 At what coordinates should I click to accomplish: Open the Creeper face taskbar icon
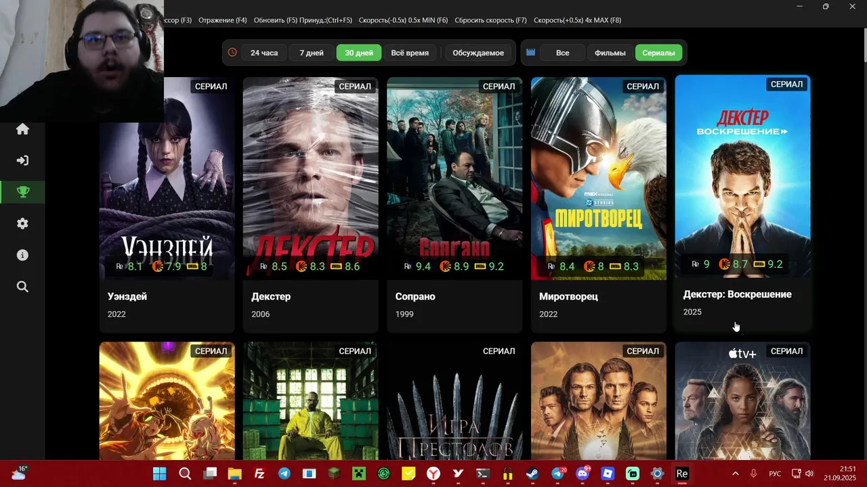coord(359,473)
